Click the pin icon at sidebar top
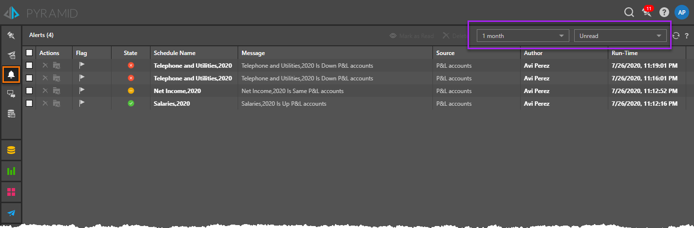Image resolution: width=694 pixels, height=228 pixels. click(x=11, y=36)
